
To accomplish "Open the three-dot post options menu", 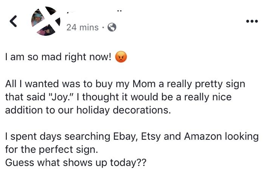I will [252, 21].
